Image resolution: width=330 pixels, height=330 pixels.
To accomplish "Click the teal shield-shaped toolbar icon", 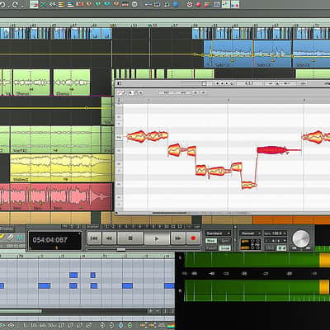I will [107, 4].
